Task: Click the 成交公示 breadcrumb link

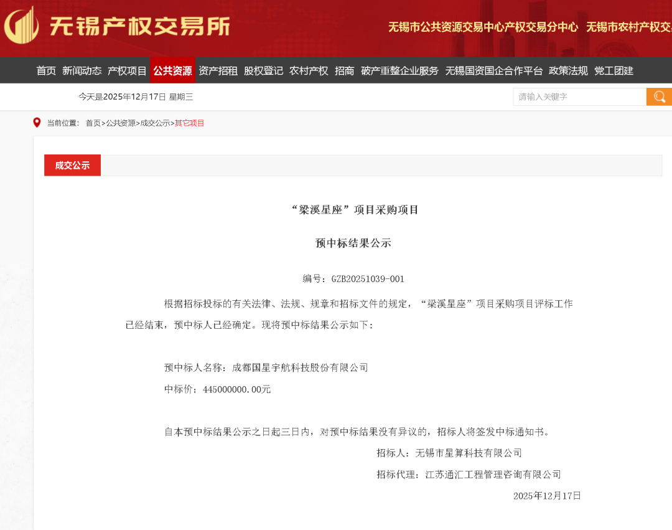Action: [155, 123]
